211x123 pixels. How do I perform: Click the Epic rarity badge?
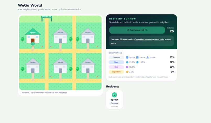(116, 67)
